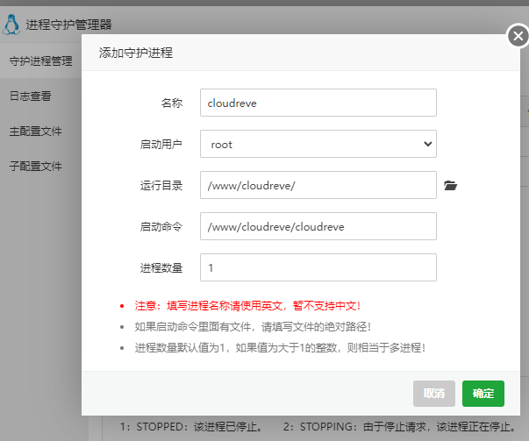Click the 进程守护管理器 window title text
The image size is (529, 441).
coord(68,25)
